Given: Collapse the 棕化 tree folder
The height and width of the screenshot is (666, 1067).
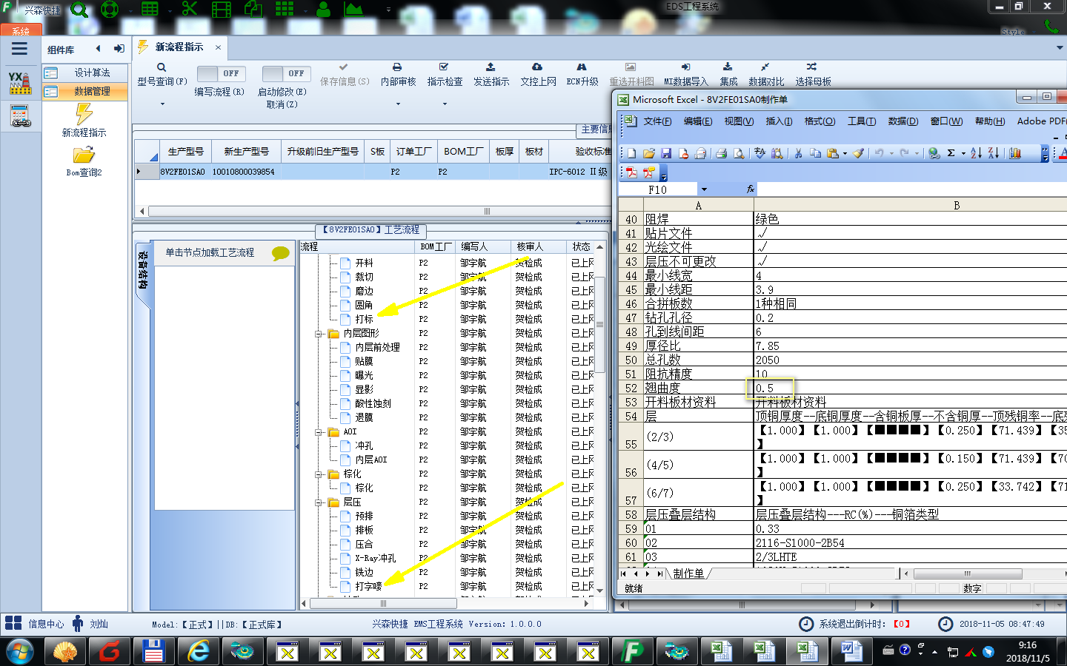Looking at the screenshot, I should 319,474.
